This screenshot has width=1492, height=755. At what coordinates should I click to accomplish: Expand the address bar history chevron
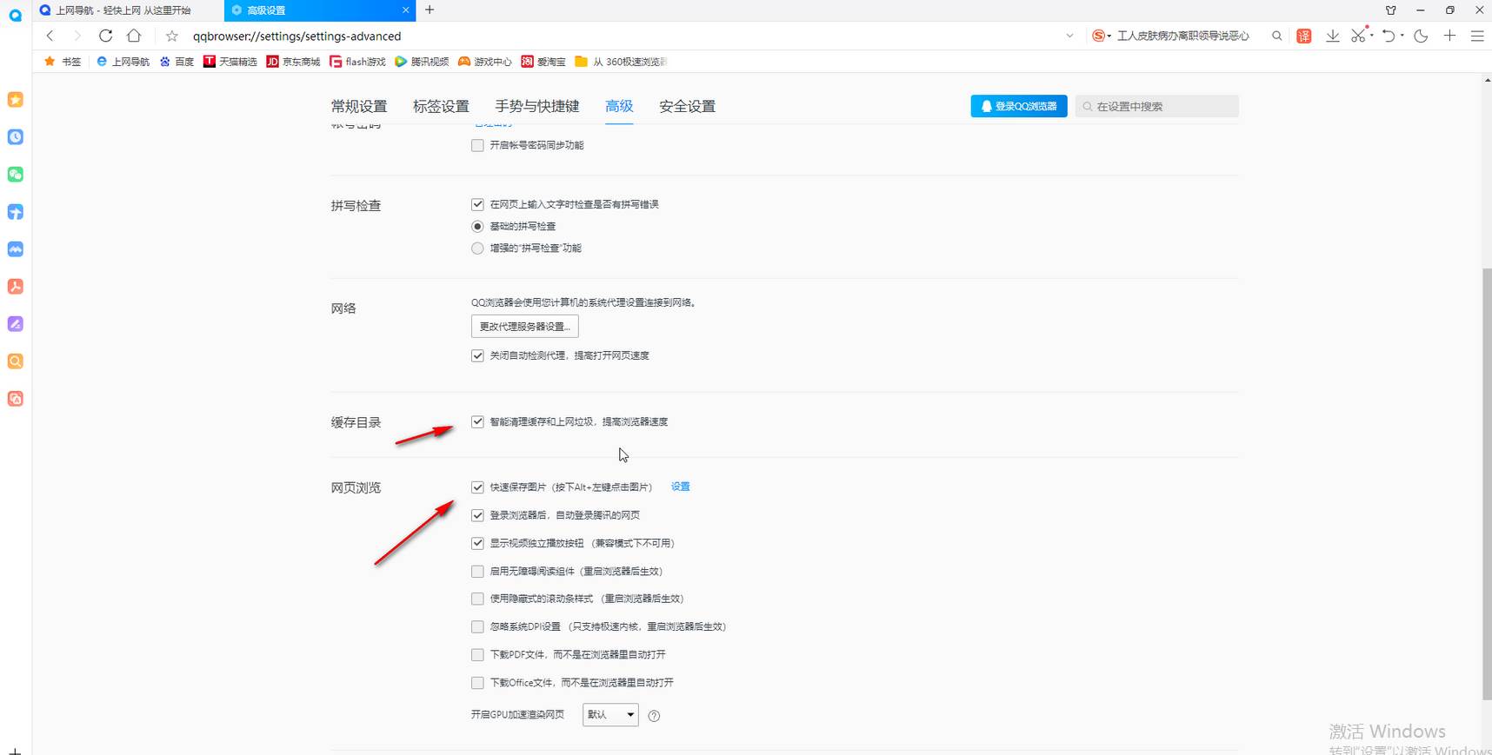coord(1069,36)
